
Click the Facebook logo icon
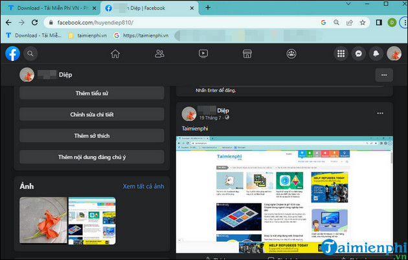click(12, 54)
